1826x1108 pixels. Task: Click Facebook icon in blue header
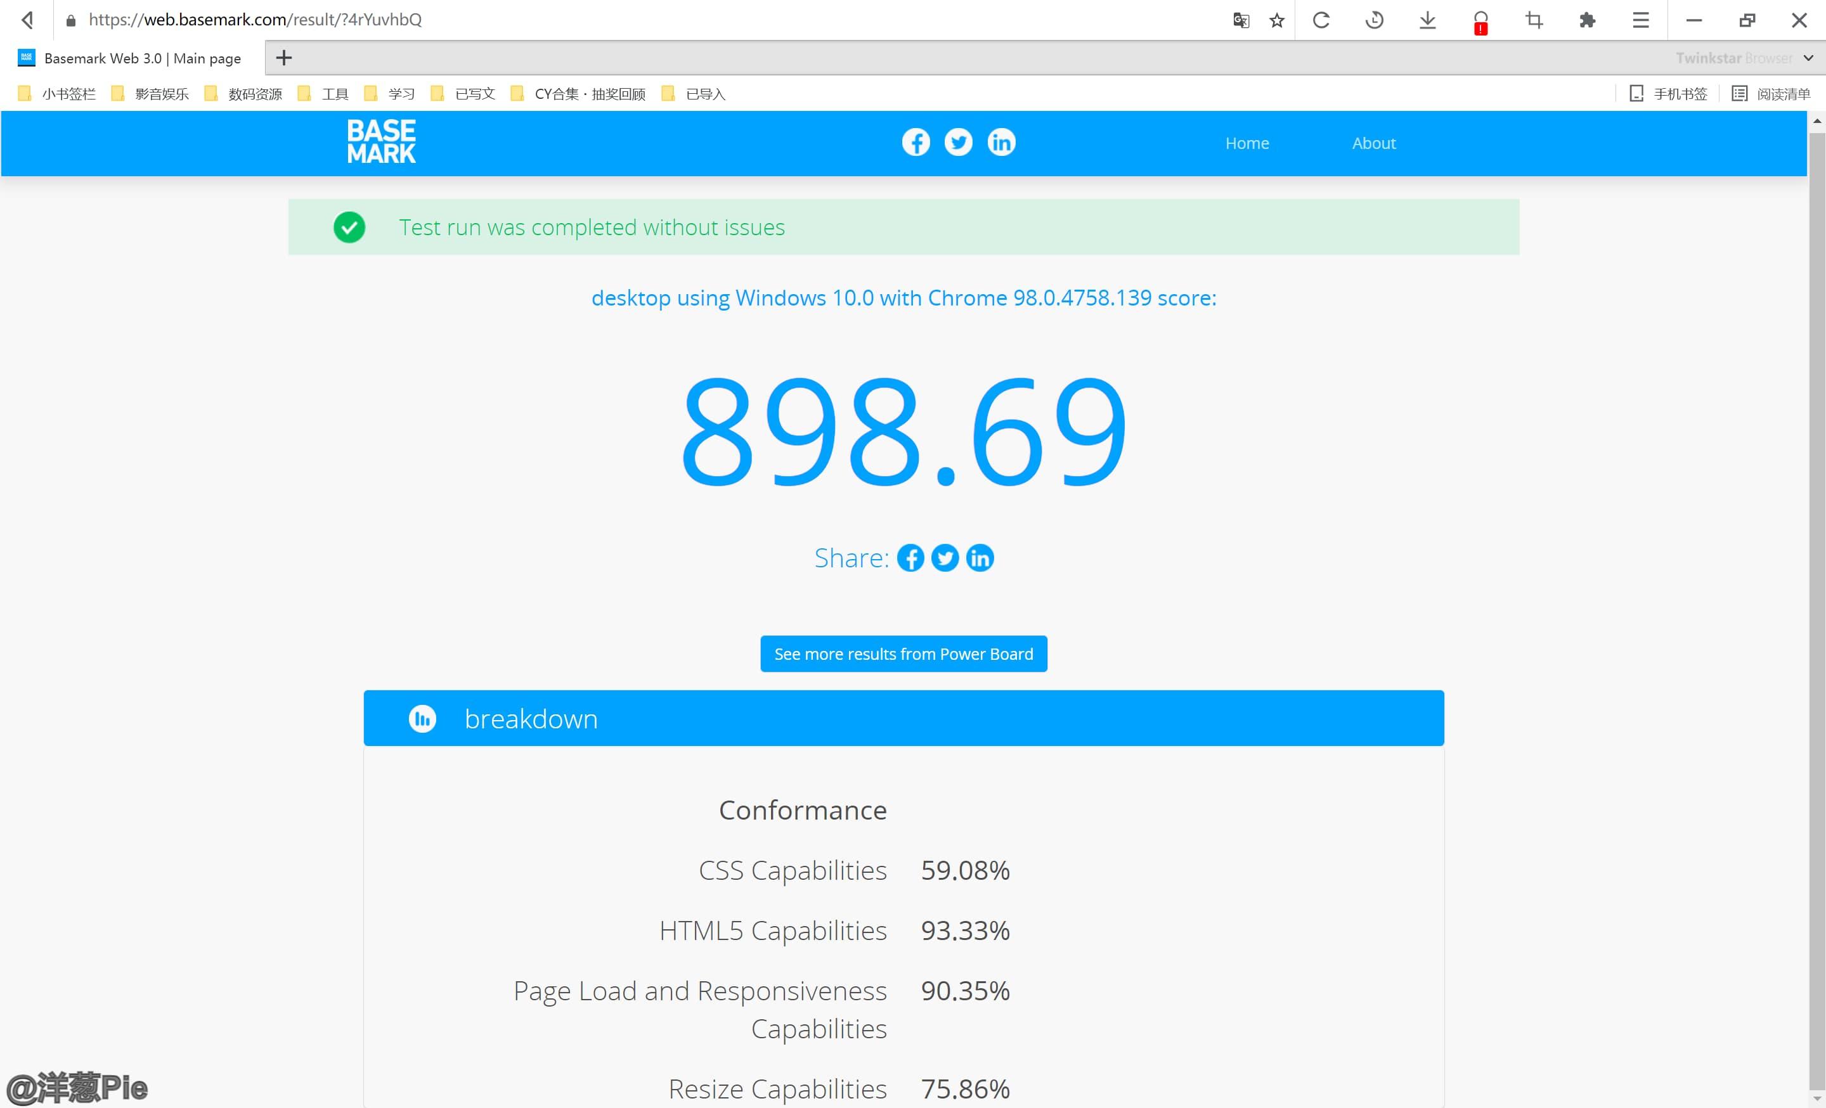click(x=916, y=142)
